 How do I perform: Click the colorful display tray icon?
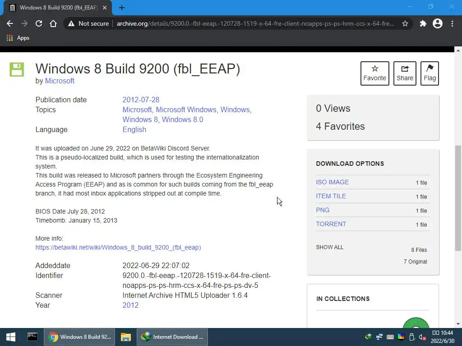[401, 337]
